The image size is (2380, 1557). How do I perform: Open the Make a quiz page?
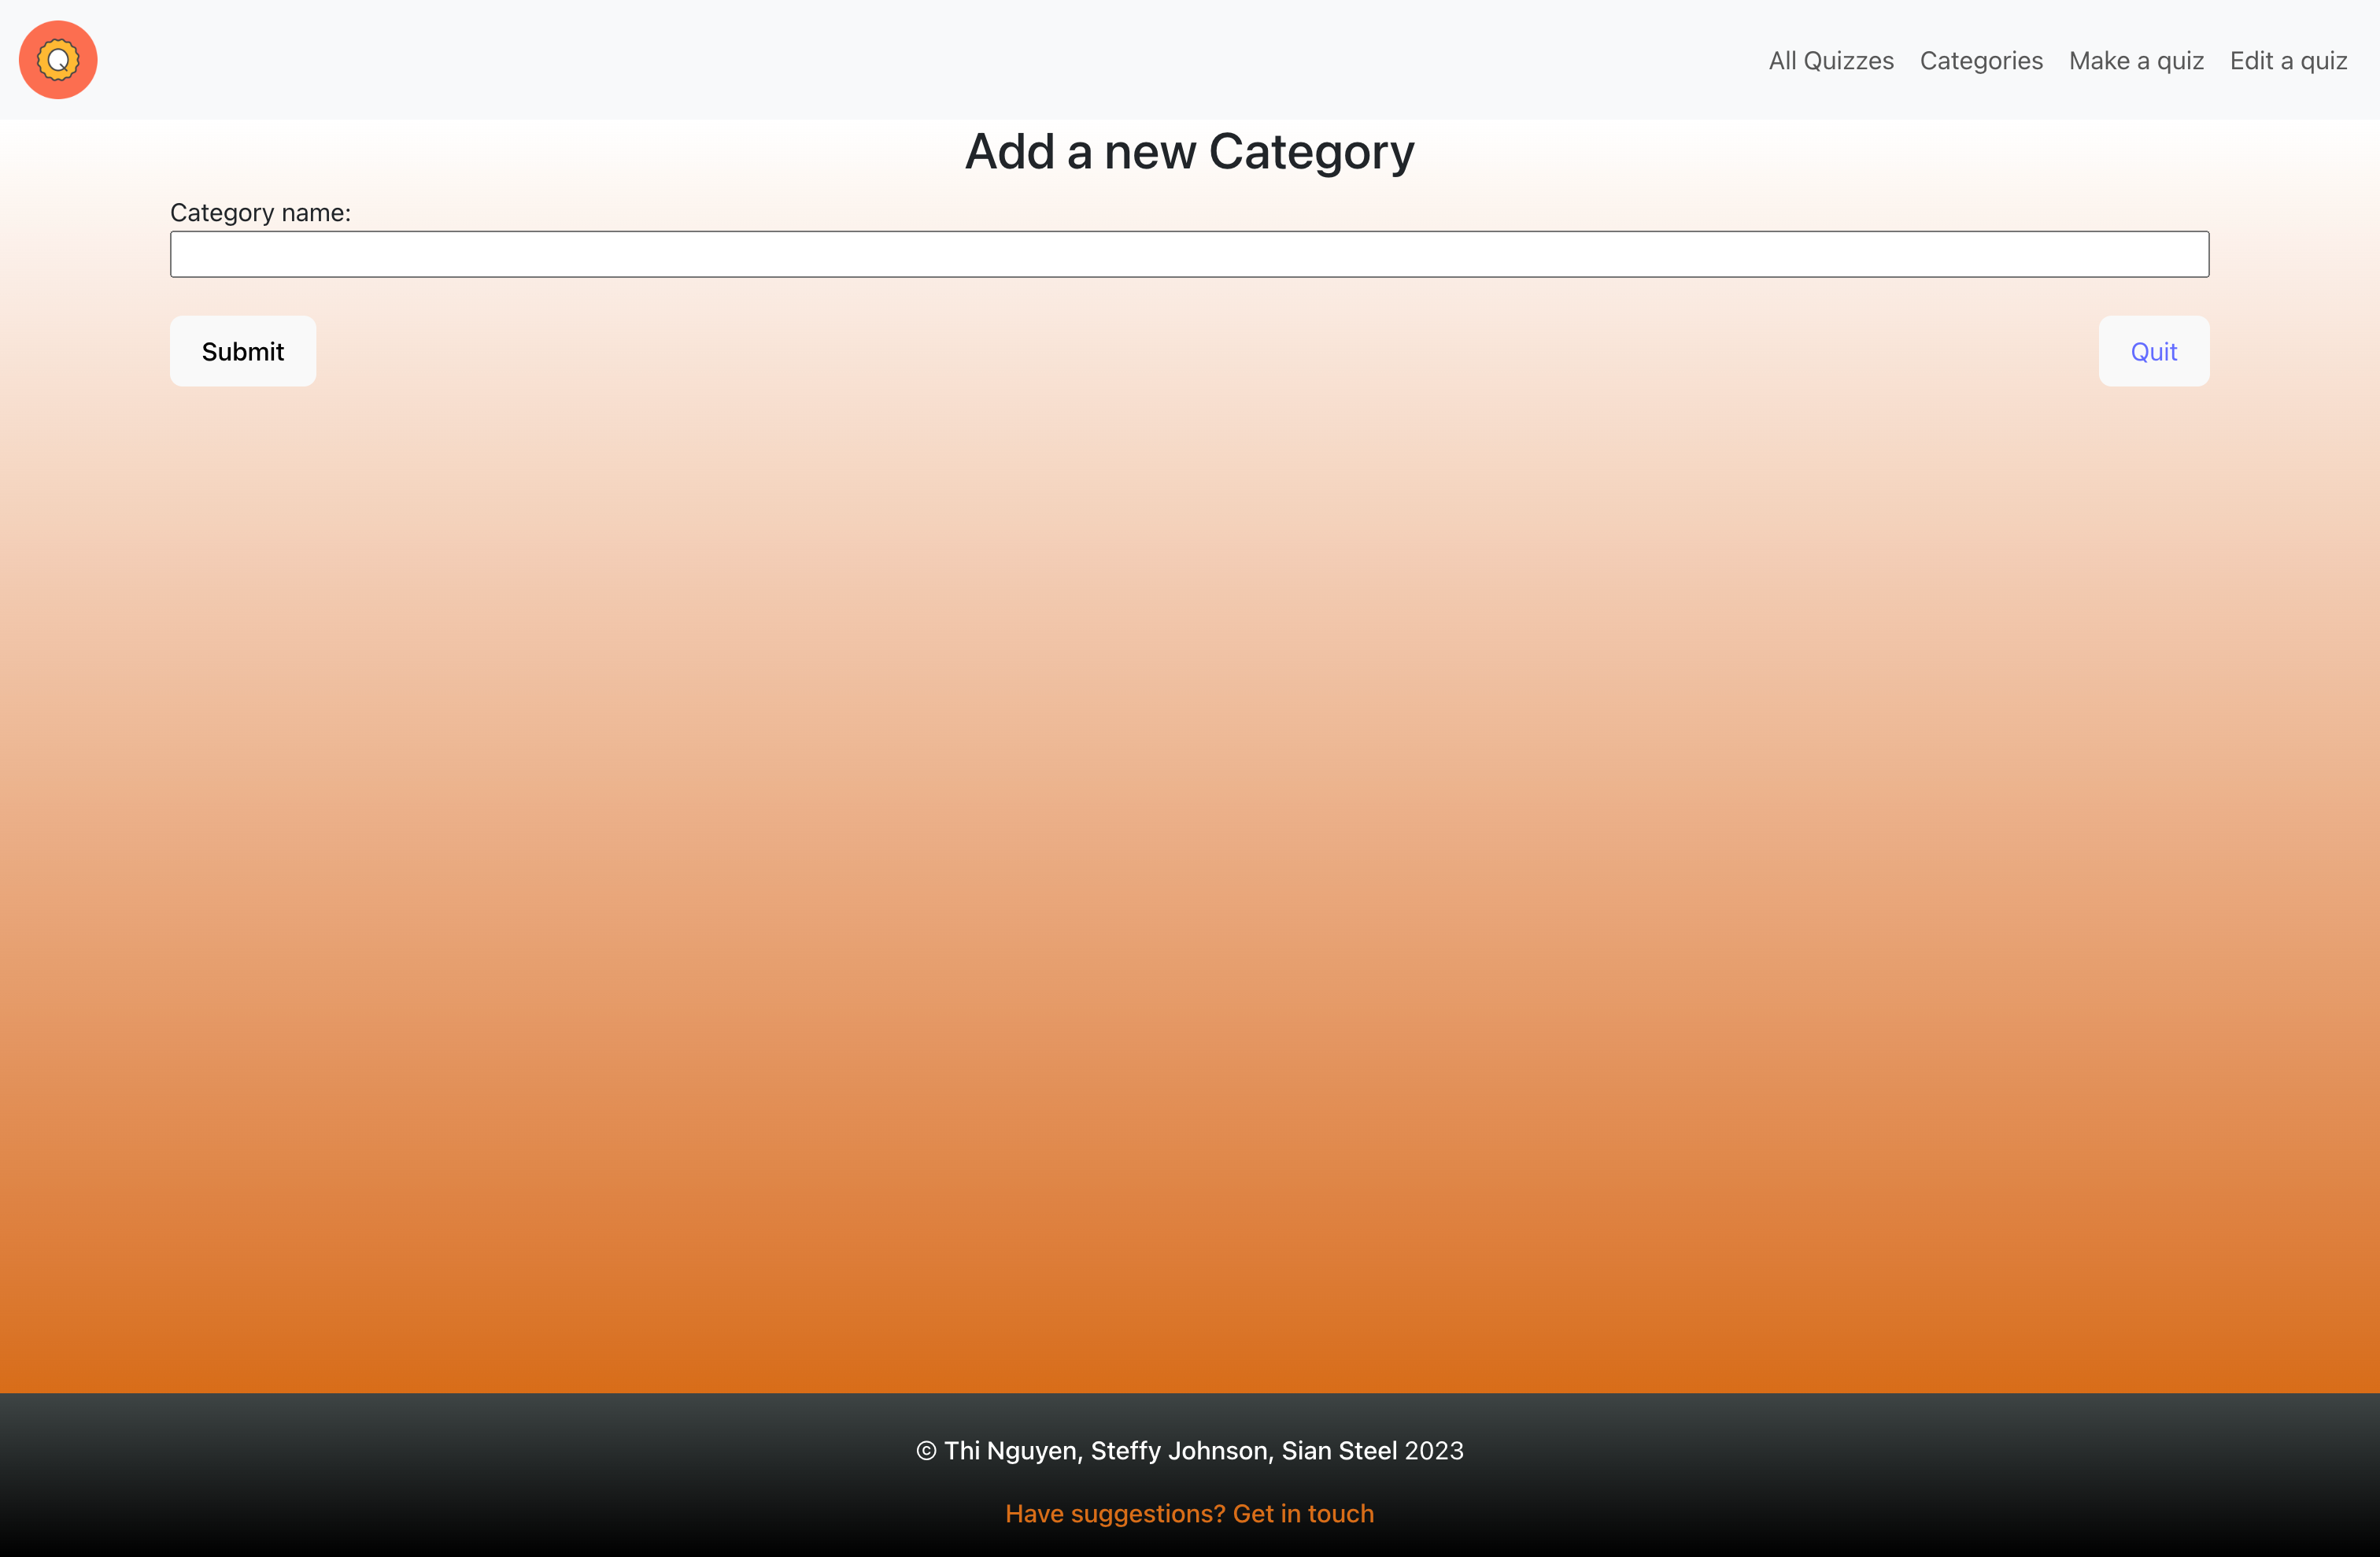point(2136,61)
